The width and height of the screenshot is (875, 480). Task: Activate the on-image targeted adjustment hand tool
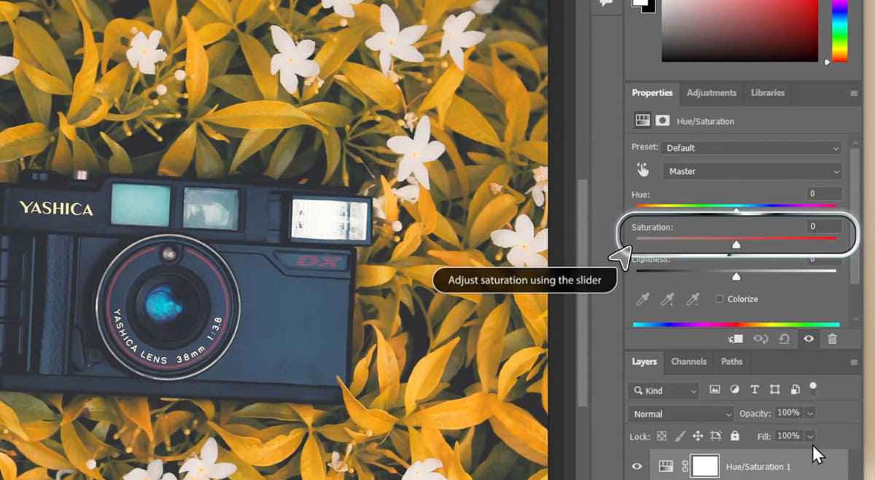coord(643,170)
